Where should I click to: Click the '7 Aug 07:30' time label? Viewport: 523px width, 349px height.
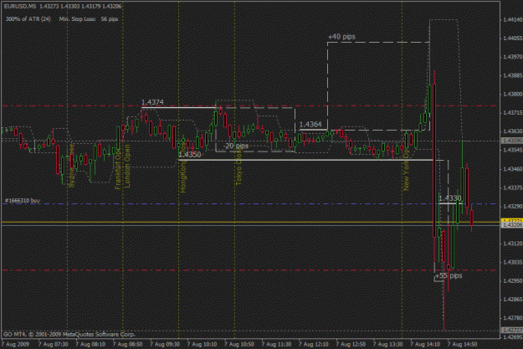pyautogui.click(x=53, y=344)
